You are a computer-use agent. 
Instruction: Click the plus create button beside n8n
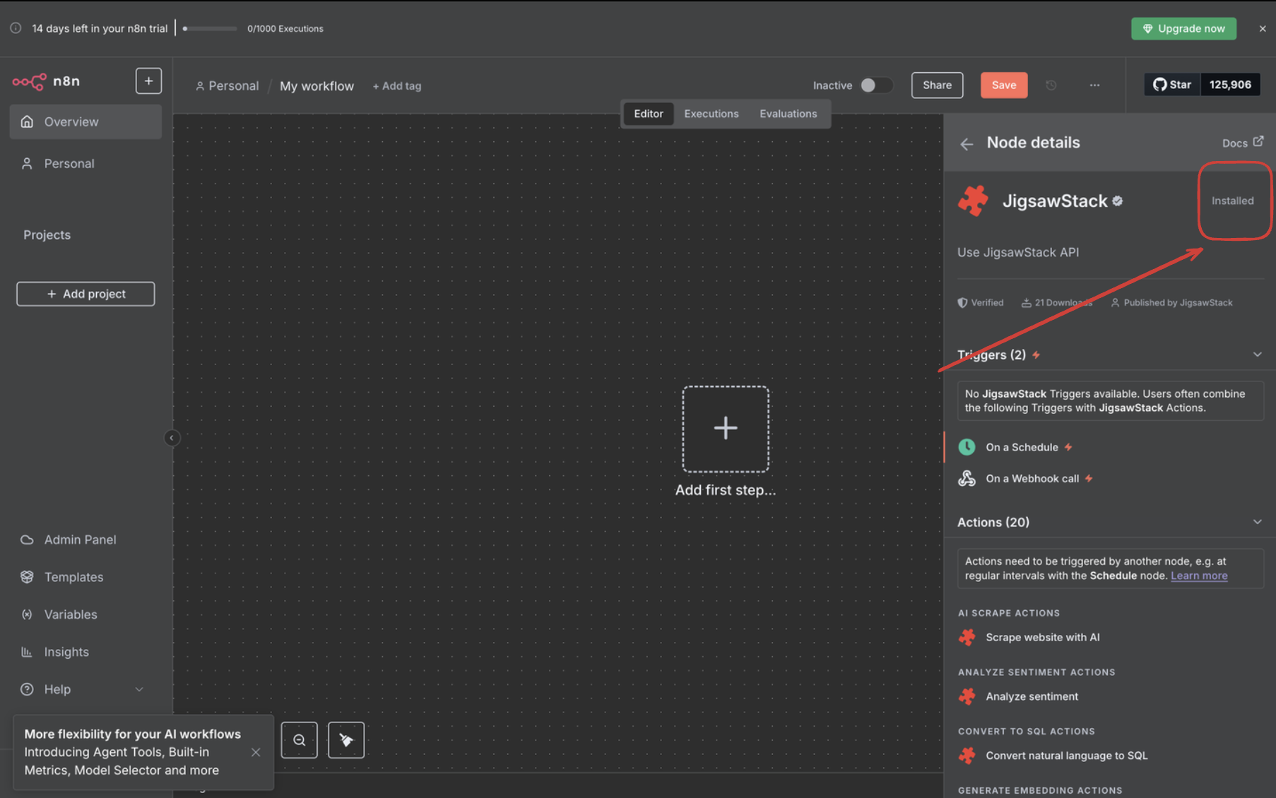[148, 81]
